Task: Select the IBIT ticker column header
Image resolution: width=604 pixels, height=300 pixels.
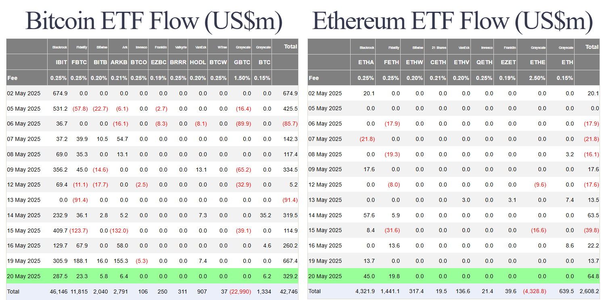Action: (x=61, y=62)
